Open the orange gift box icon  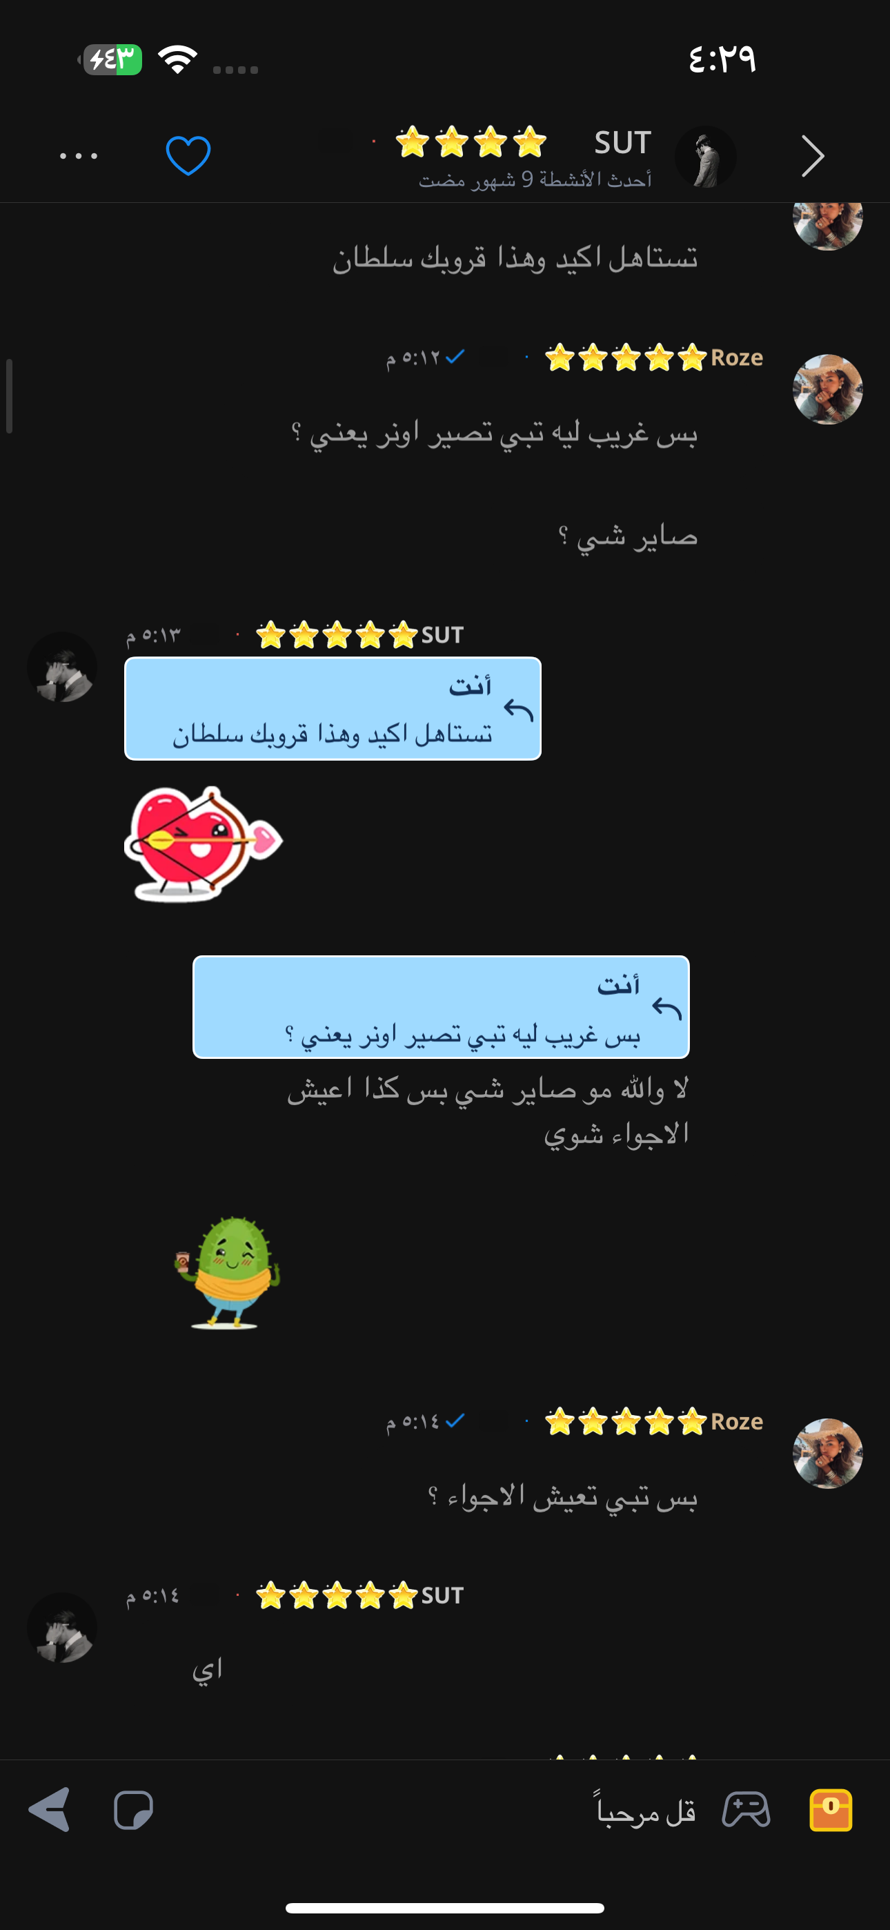click(x=831, y=1810)
